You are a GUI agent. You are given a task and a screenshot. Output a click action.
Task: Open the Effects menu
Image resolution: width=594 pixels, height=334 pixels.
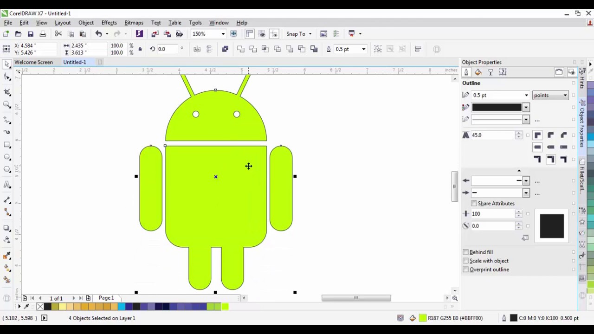[109, 23]
